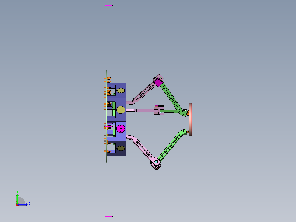Select the magenta marker at top of viewport
This screenshot has width=296, height=222.
[109, 6]
